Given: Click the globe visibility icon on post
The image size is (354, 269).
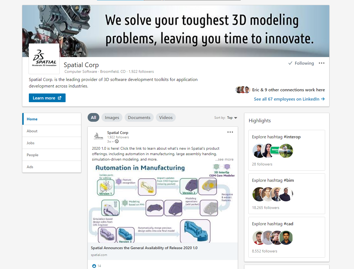Looking at the screenshot, I should (117, 141).
